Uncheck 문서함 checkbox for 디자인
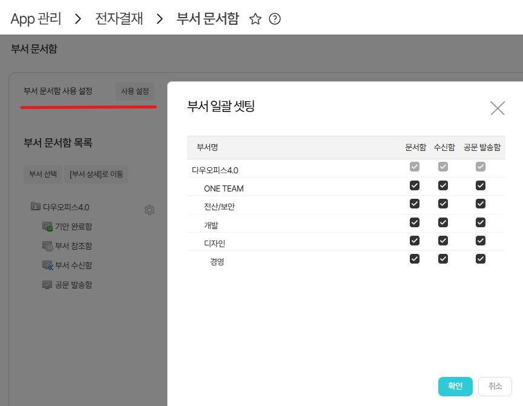The image size is (523, 406). pos(415,240)
